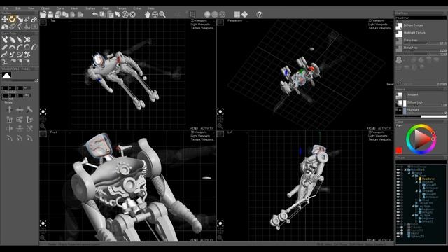Click the target icon in Front viewport
The height and width of the screenshot is (252, 448).
click(43, 223)
